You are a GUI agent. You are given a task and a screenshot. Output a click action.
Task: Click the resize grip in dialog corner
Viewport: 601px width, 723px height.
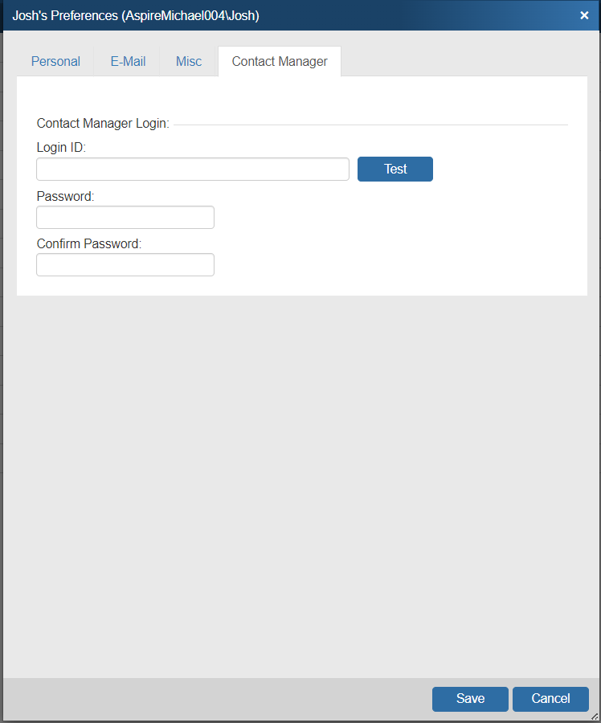coord(594,716)
